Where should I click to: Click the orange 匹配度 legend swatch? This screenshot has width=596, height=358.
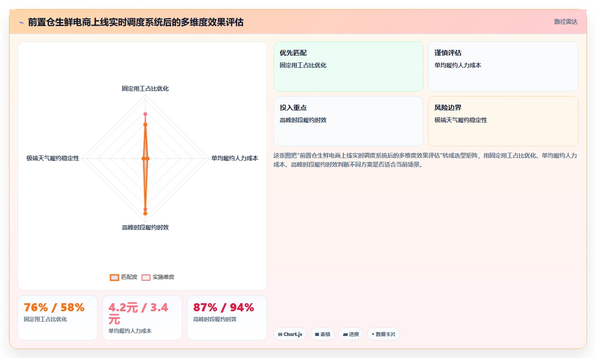[115, 278]
